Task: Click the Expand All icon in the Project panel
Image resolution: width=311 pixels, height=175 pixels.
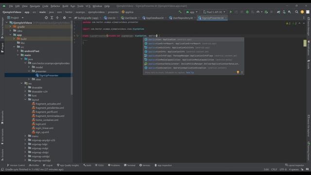Action: (x=52, y=17)
